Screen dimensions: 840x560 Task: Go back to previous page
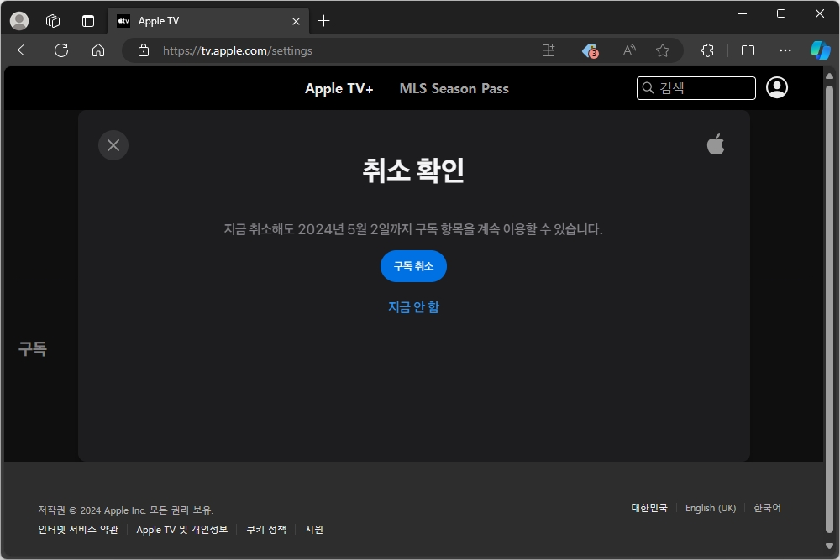pos(24,50)
